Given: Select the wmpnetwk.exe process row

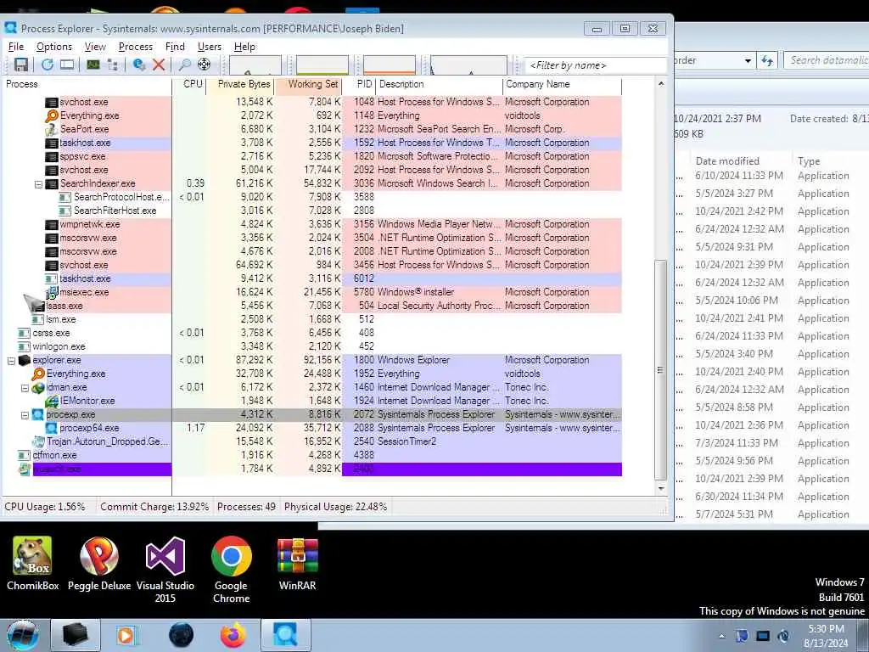Looking at the screenshot, I should coord(313,224).
